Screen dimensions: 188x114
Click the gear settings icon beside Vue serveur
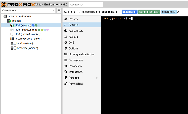pyautogui.click(x=59, y=10)
